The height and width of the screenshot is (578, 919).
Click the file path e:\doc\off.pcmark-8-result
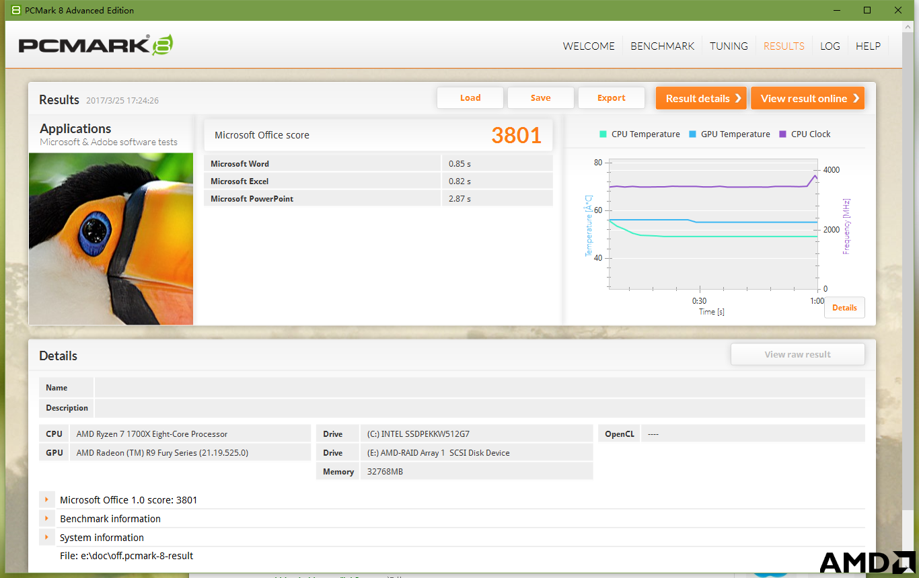tap(126, 556)
